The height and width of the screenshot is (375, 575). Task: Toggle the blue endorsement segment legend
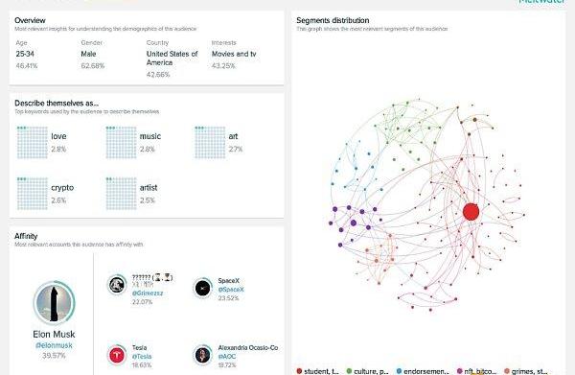click(423, 371)
